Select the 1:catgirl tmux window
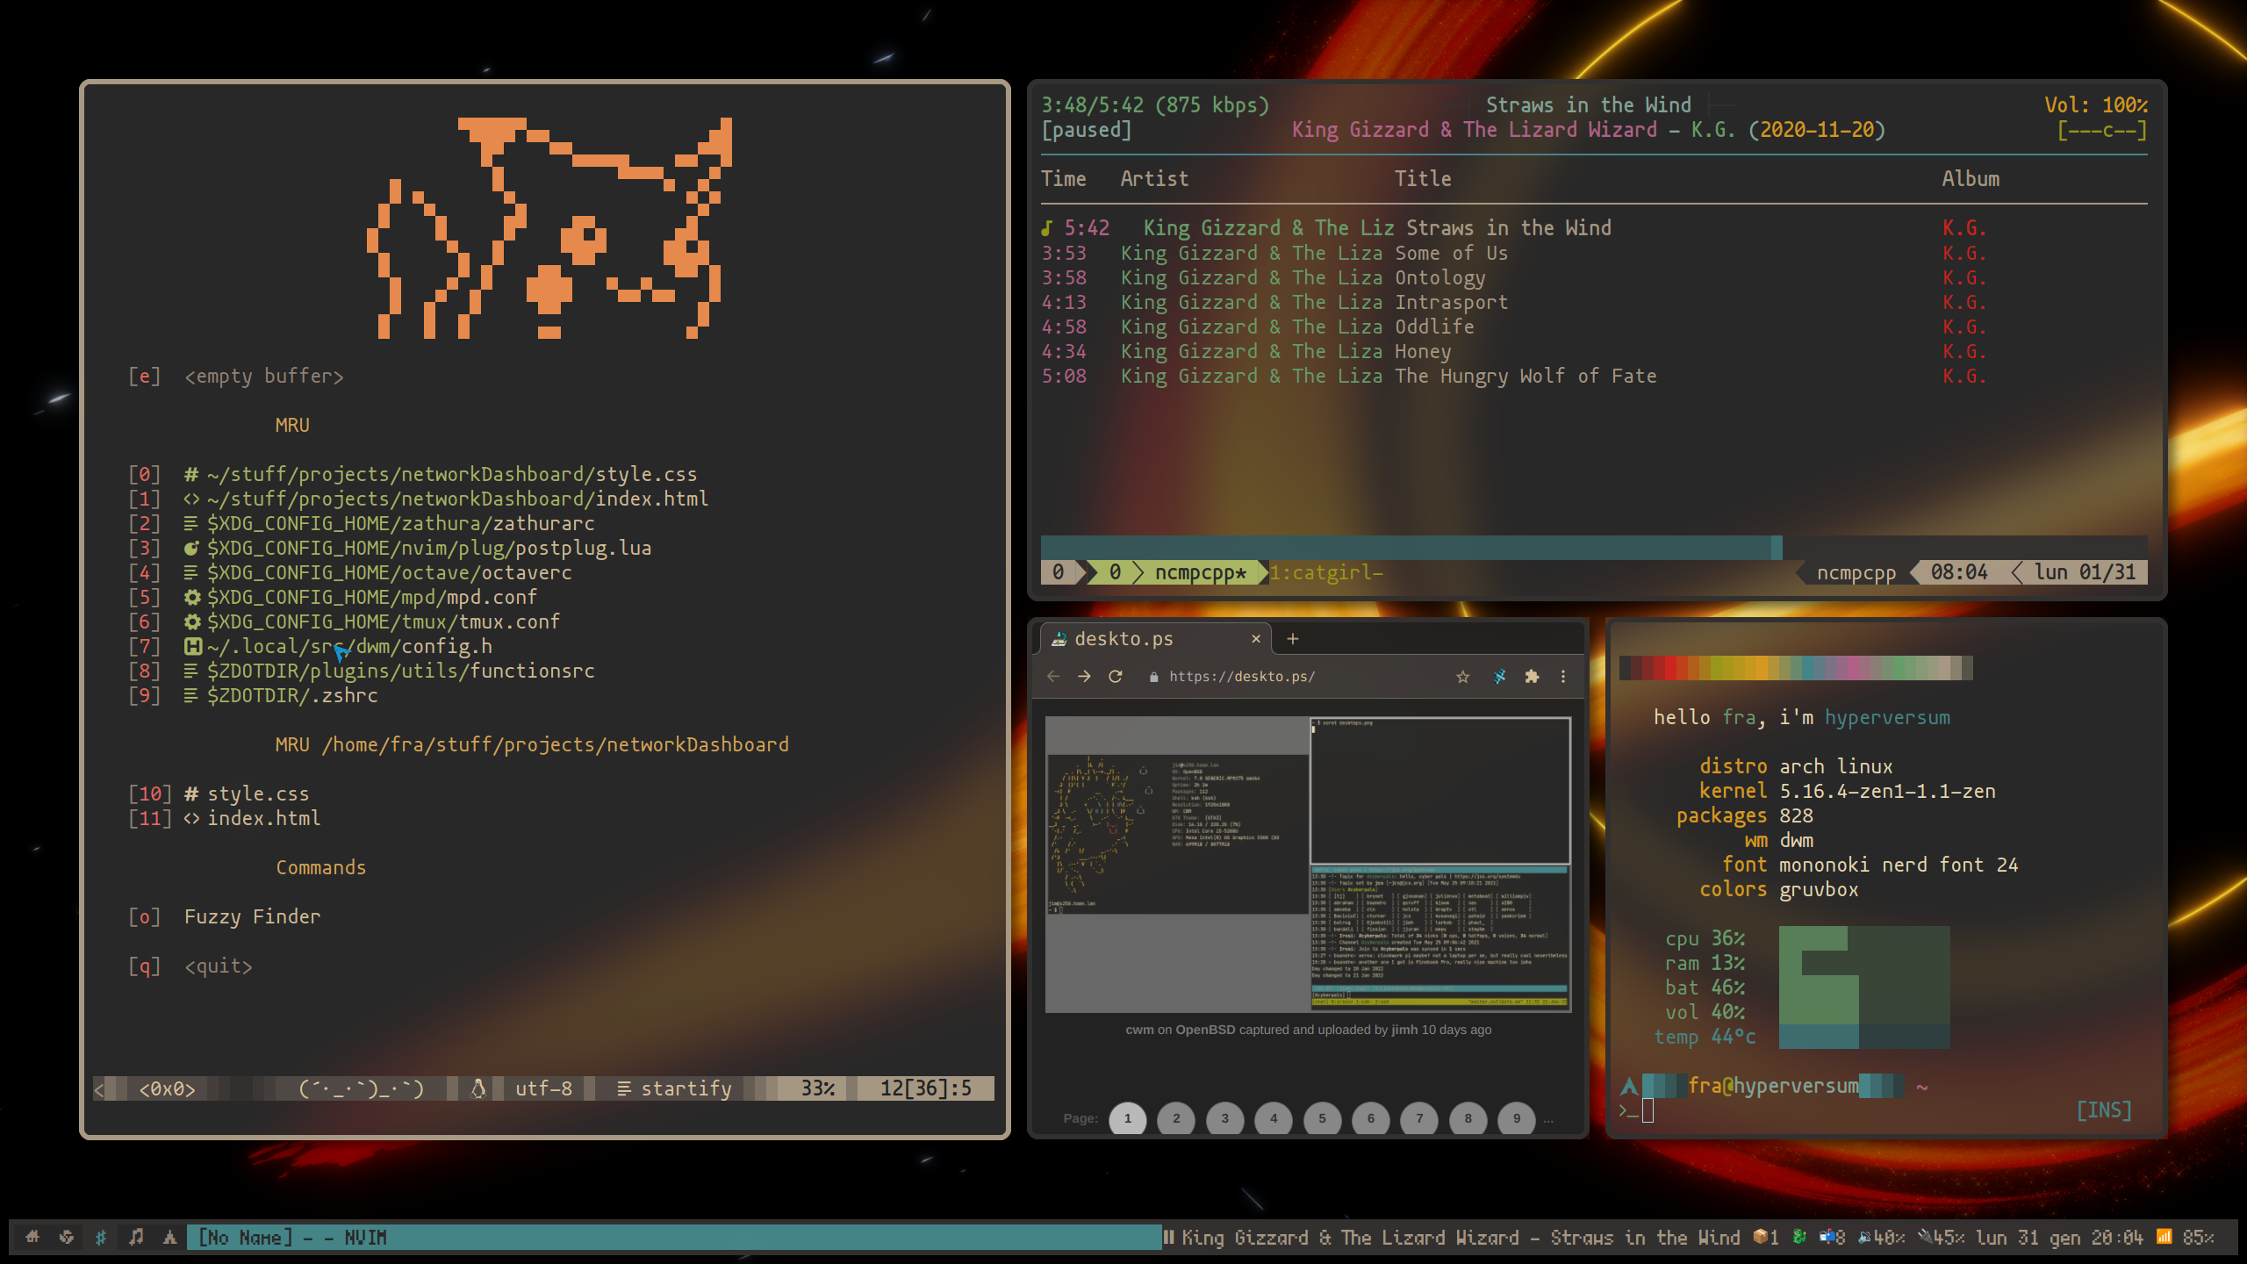 (1325, 572)
